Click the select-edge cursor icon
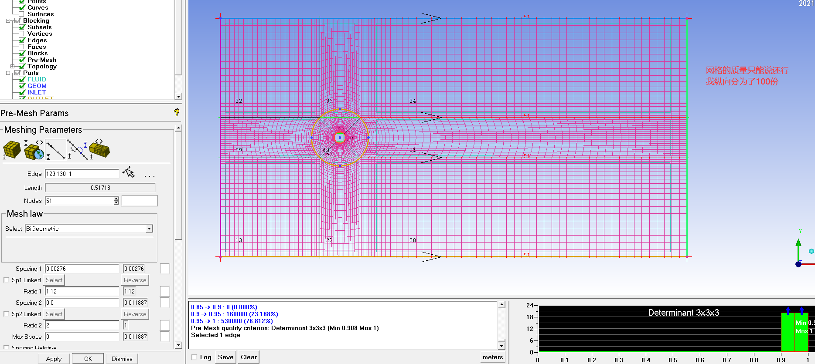The image size is (815, 364). click(129, 172)
